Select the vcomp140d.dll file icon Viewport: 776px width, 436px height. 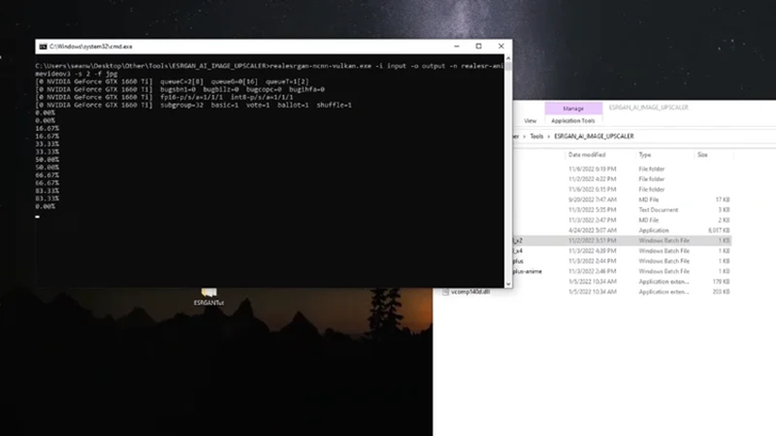point(445,293)
